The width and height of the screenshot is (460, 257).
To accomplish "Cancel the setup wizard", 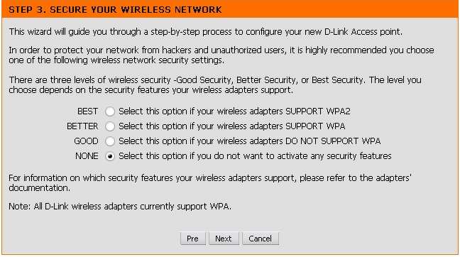I will (x=261, y=239).
